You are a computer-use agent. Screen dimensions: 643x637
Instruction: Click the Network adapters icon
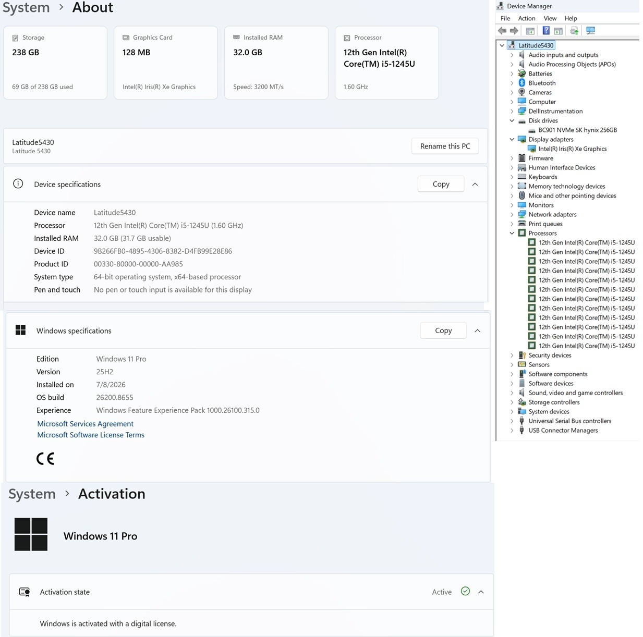[521, 214]
